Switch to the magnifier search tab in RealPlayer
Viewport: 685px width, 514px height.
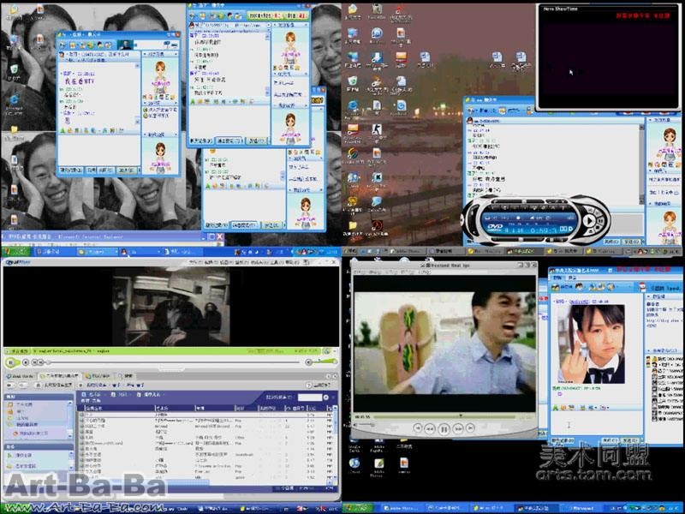(126, 376)
